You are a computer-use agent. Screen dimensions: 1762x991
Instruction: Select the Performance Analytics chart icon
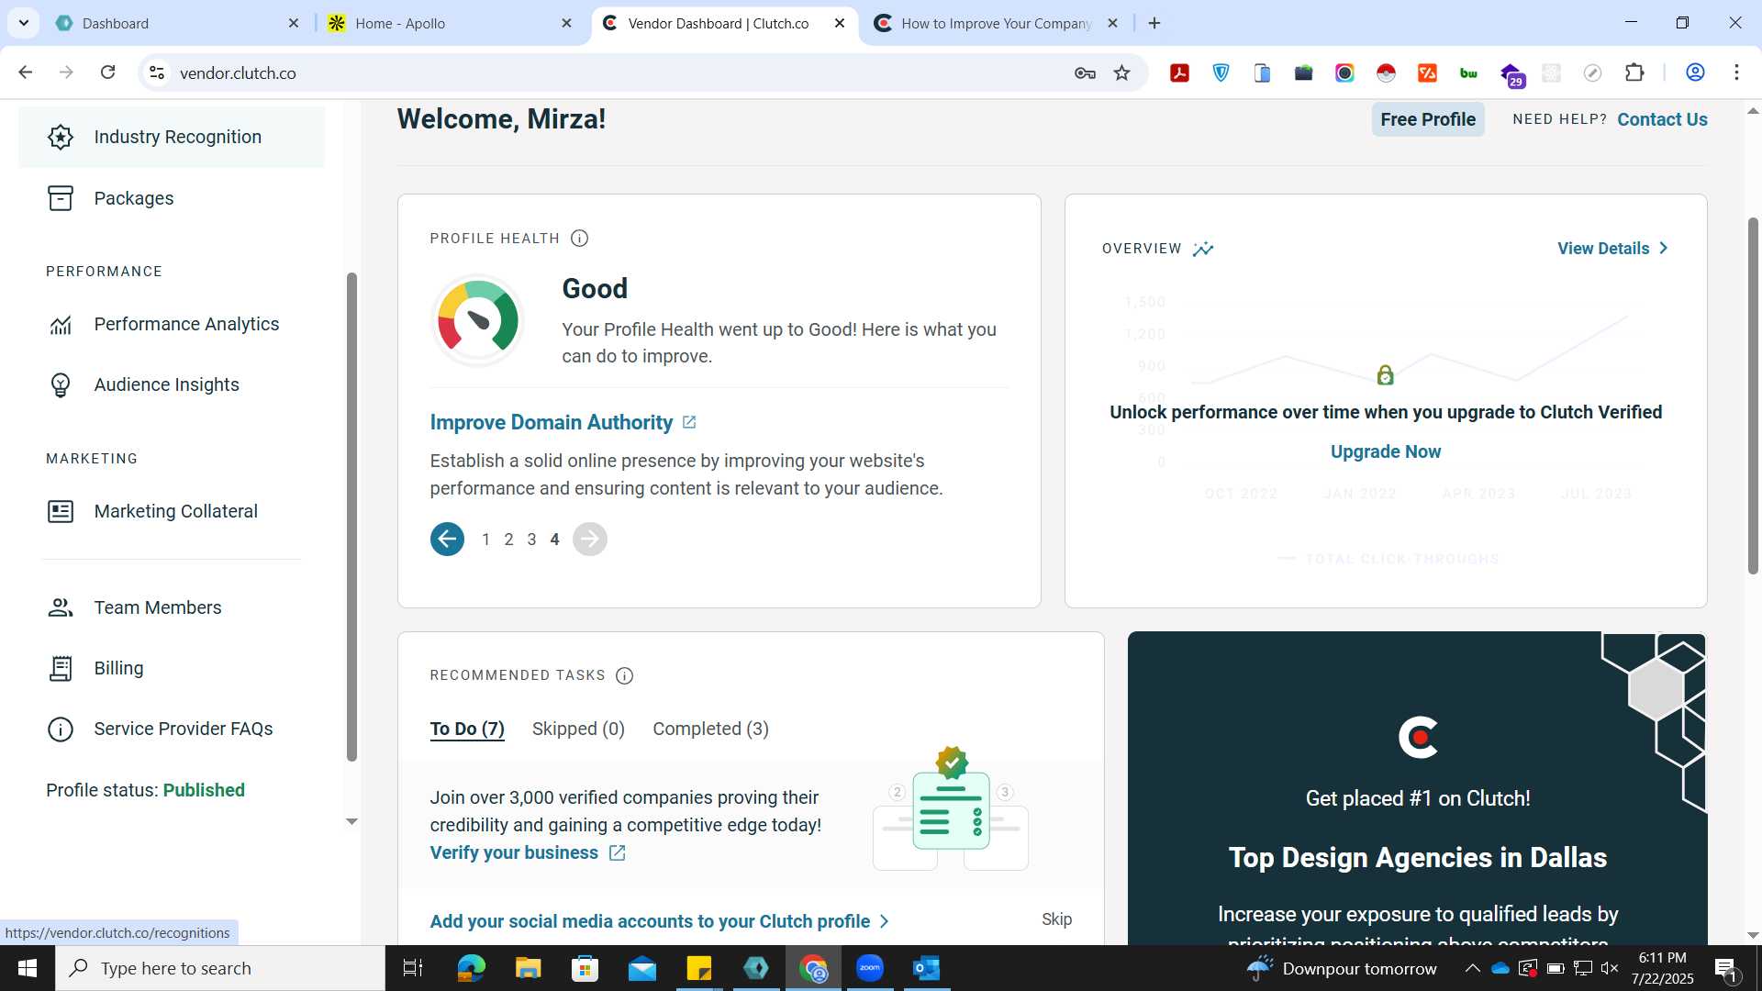click(61, 325)
